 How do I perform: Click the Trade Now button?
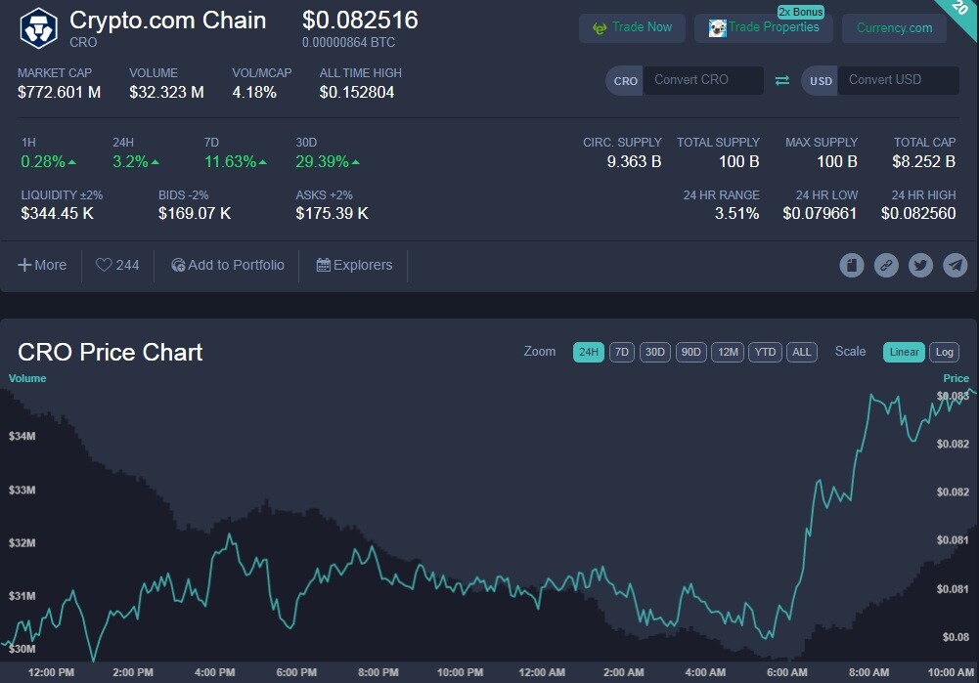coord(632,28)
